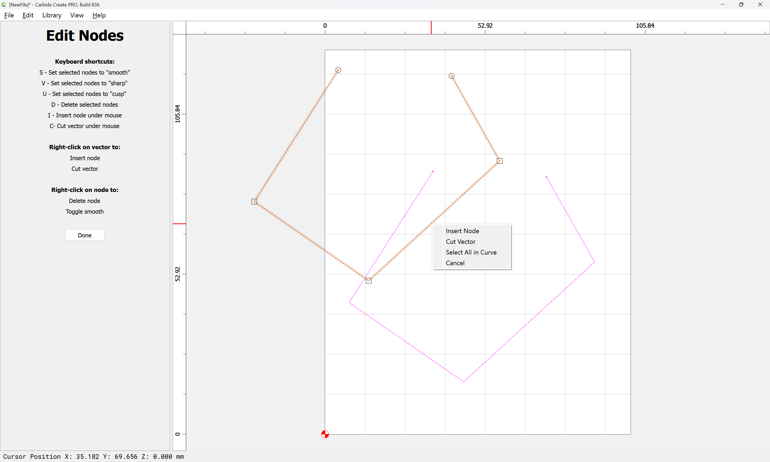Image resolution: width=770 pixels, height=462 pixels.
Task: Click the red-white origin marker icon
Action: 325,434
